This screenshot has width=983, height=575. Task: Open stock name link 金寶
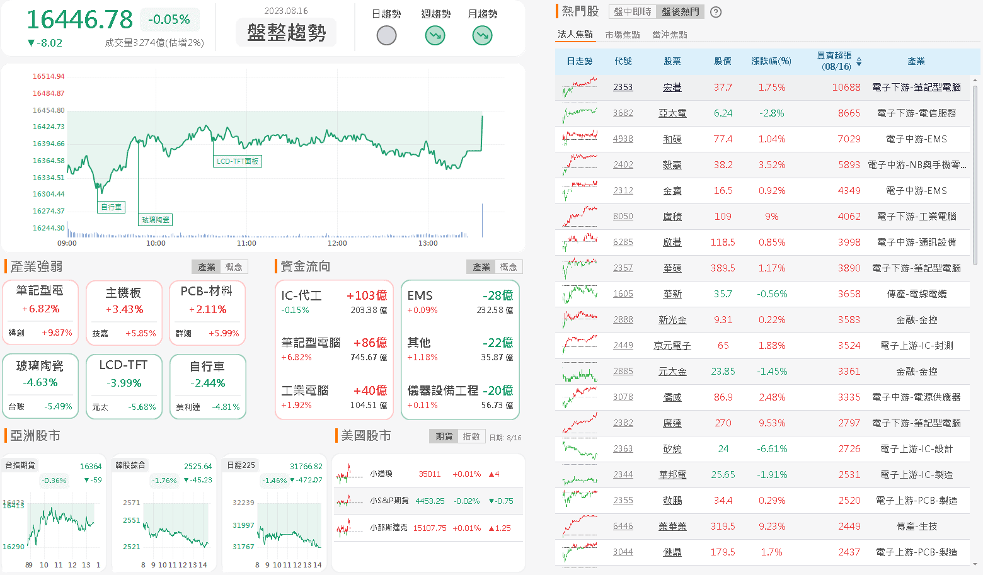coord(672,190)
